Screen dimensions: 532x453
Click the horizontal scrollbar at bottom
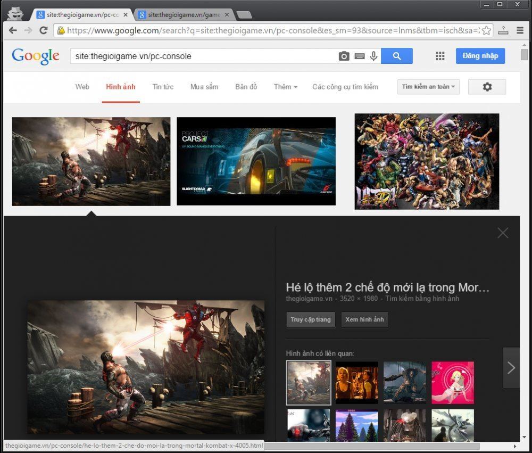(x=372, y=446)
